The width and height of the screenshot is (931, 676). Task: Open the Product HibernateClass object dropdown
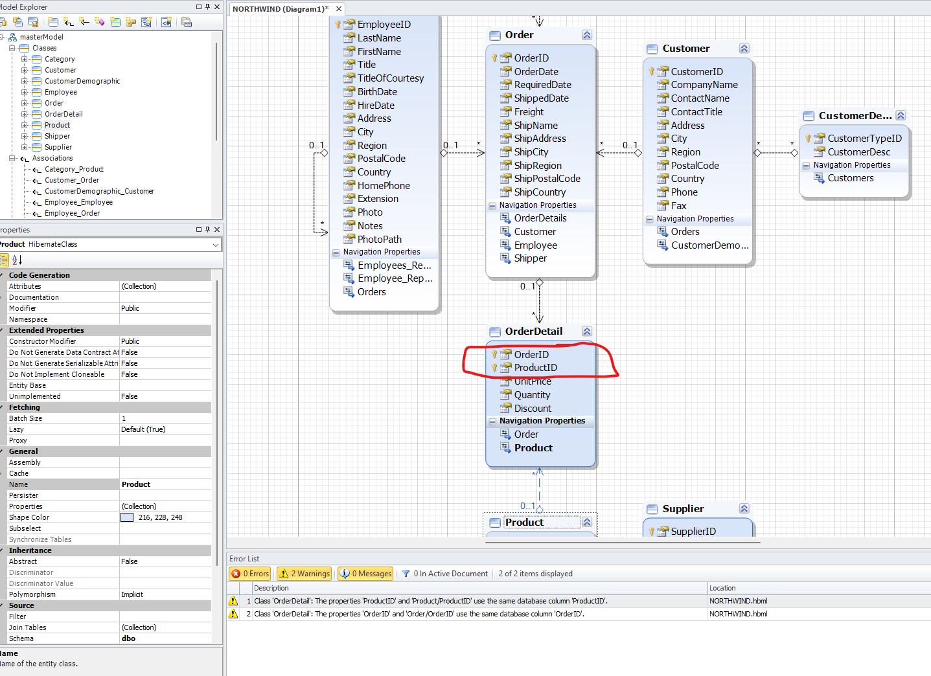[x=215, y=245]
